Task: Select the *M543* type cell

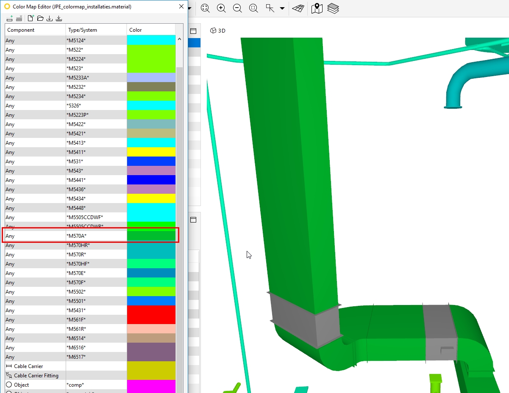Action: (96, 170)
